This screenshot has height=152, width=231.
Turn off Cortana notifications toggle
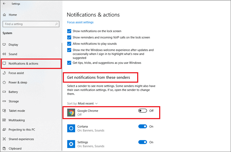pyautogui.click(x=143, y=126)
